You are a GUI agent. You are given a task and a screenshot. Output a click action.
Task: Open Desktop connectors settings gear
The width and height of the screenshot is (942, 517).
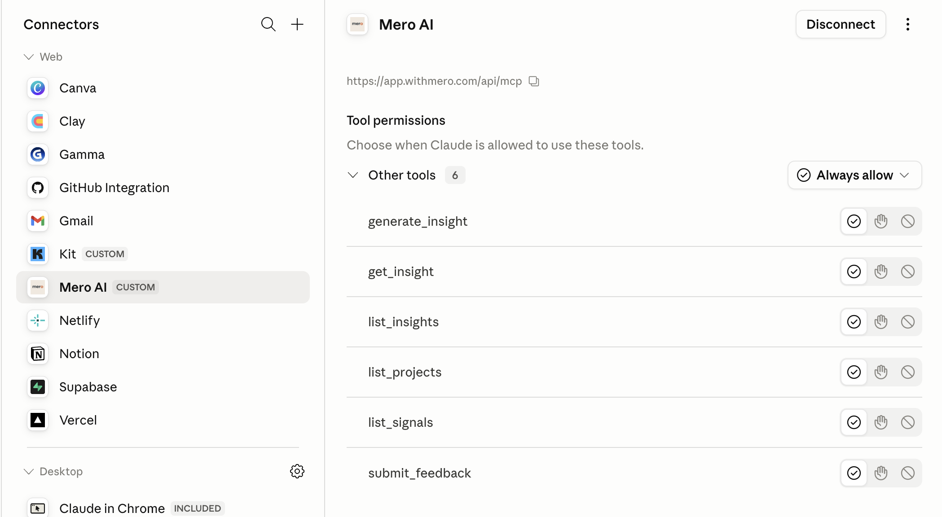(297, 471)
